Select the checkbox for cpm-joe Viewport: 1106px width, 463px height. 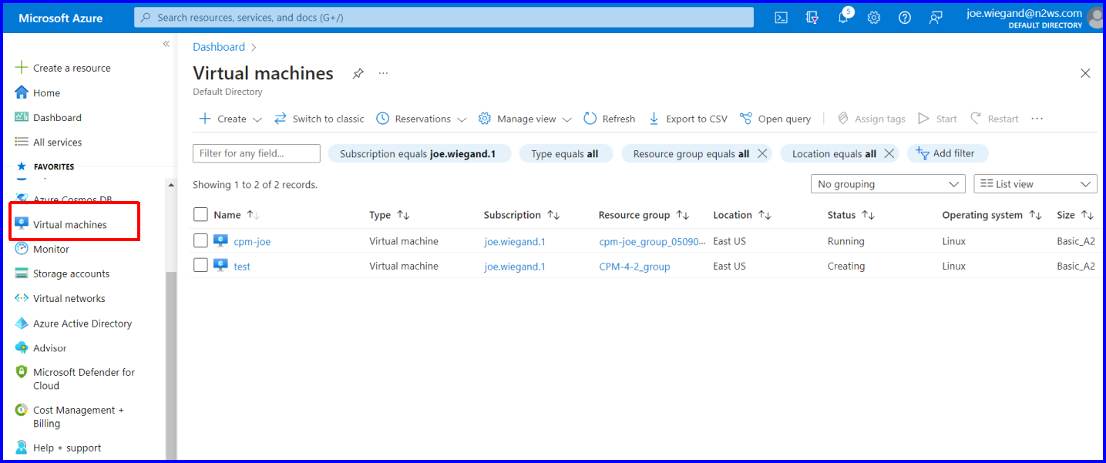click(x=200, y=241)
